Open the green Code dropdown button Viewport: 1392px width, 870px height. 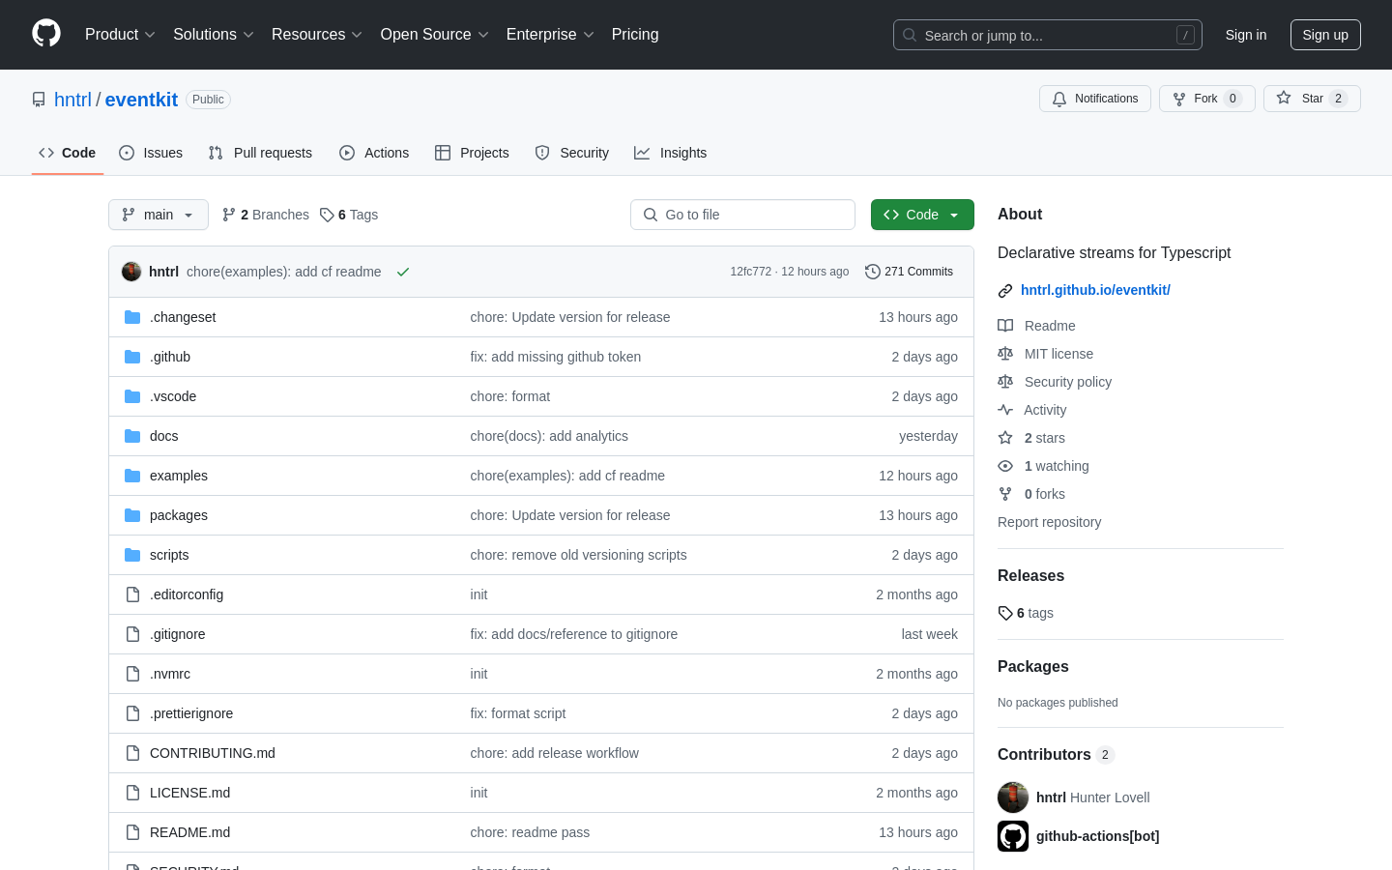[922, 215]
